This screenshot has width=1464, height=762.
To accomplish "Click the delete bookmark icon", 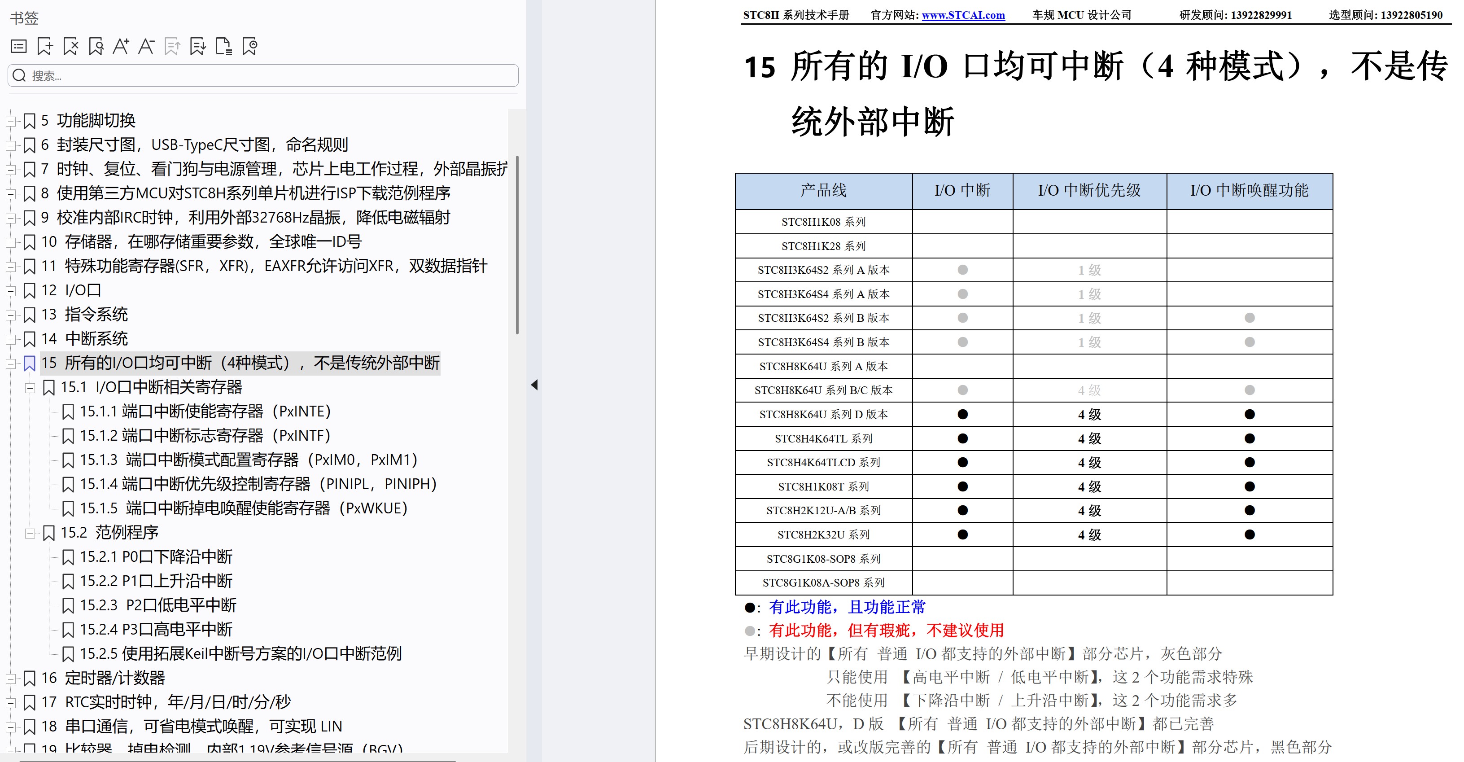I will [70, 46].
